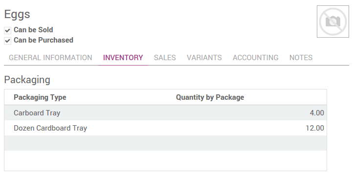Select the Dozen Cardboard Tray row
Screen dimensions: 353x178
coord(165,128)
